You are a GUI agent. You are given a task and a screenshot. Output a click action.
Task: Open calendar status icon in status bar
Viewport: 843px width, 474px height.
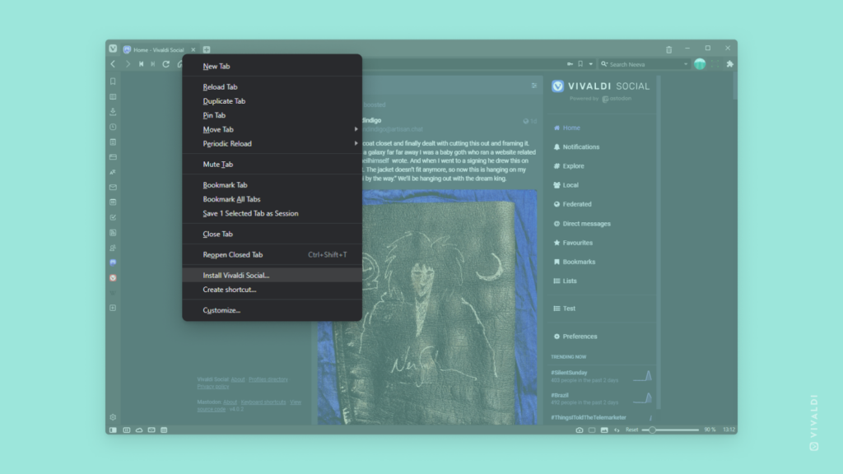click(x=164, y=430)
